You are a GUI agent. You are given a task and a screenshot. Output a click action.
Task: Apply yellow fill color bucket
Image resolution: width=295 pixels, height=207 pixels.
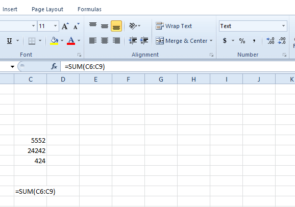tap(54, 41)
